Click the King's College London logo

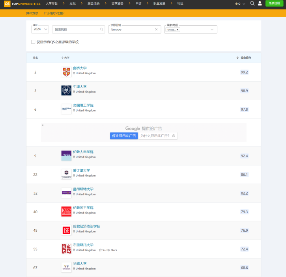click(x=66, y=211)
